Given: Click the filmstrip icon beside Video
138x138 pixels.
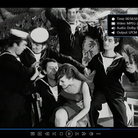Looking at the screenshot, I should [x=113, y=23].
